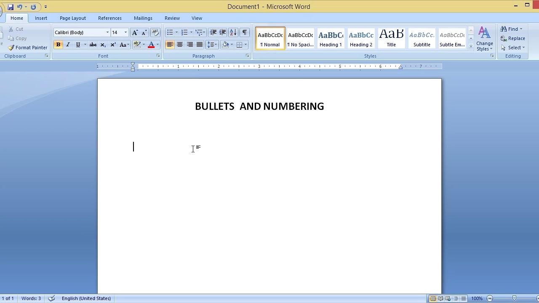Viewport: 539px width, 303px height.
Task: Click the Replace button
Action: point(513,38)
